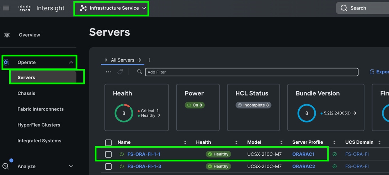389x175 pixels.
Task: Click UCSX-210C-M7 model in first row
Action: [x=265, y=154]
